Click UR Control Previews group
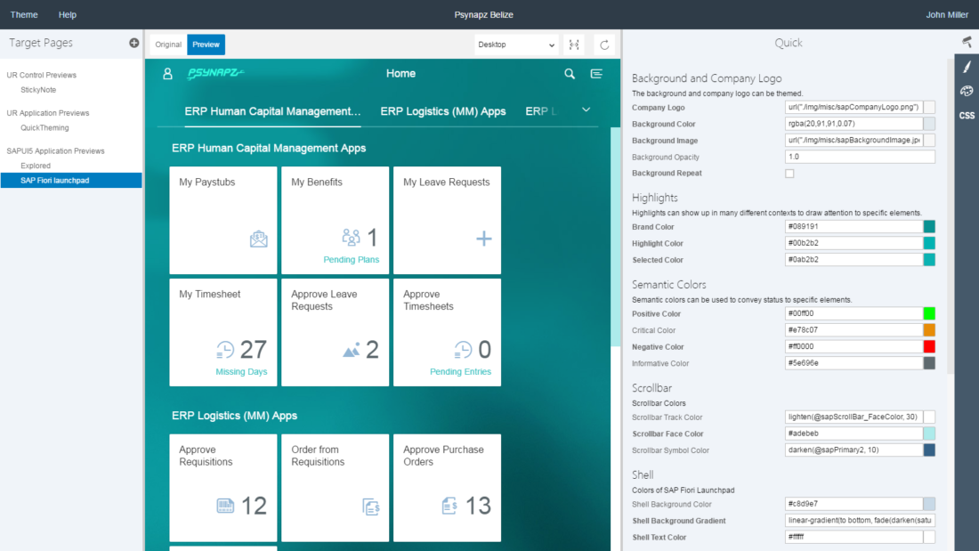The image size is (979, 551). coord(41,75)
